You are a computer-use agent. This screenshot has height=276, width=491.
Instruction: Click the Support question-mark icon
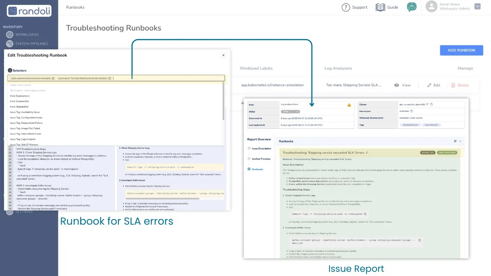tap(346, 7)
